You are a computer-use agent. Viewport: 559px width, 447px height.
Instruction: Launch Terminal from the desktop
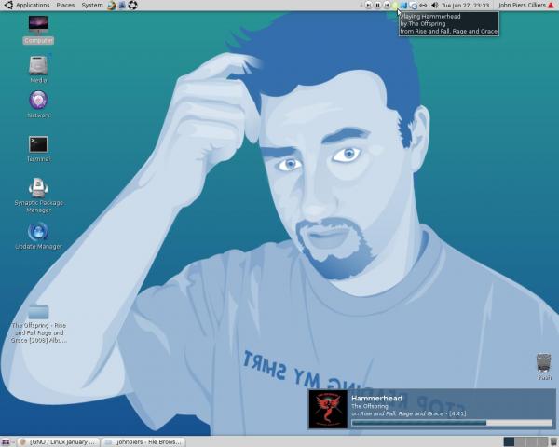pyautogui.click(x=38, y=144)
